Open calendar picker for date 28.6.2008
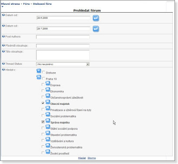178x164 pixels. tap(96, 18)
